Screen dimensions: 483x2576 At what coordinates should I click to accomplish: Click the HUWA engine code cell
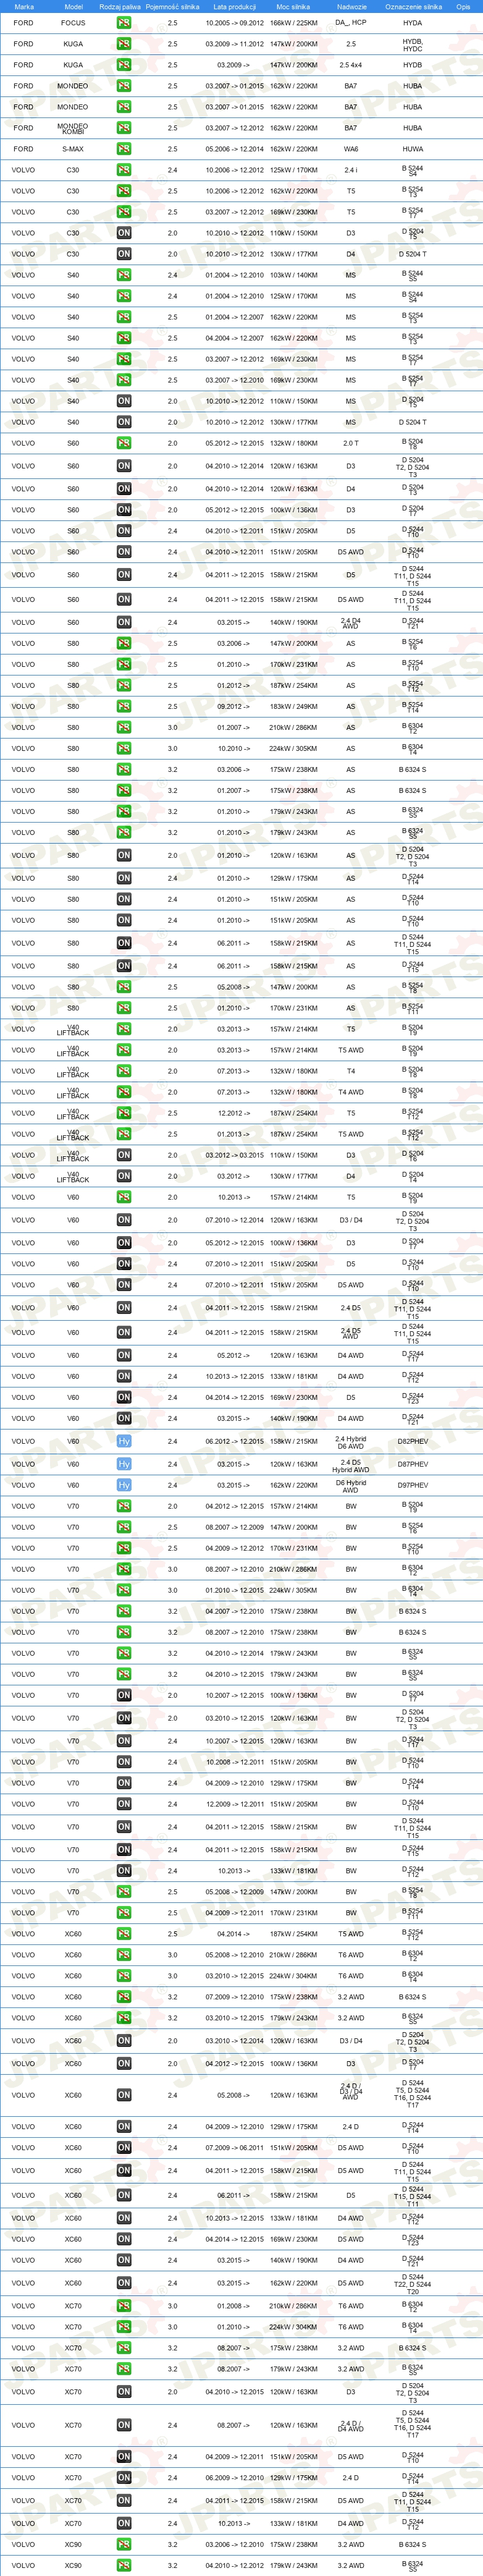(412, 149)
